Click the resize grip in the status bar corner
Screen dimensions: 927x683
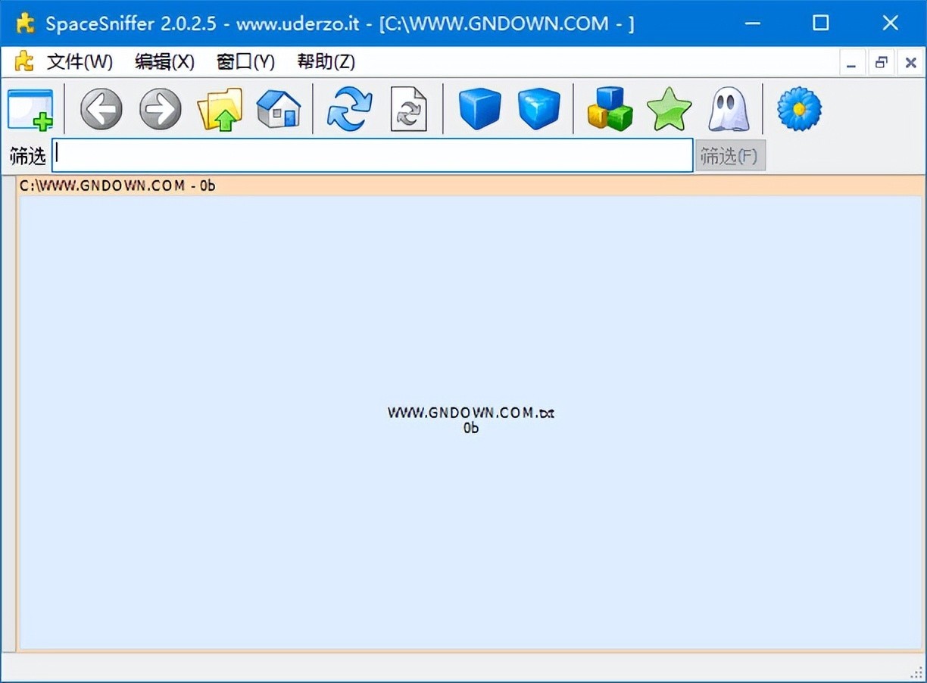point(916,671)
